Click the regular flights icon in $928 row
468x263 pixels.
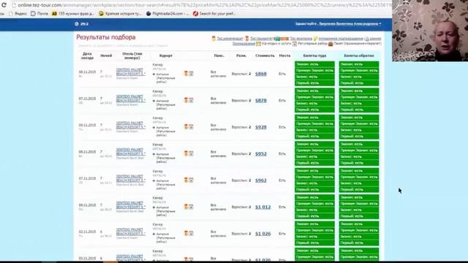coord(191,126)
